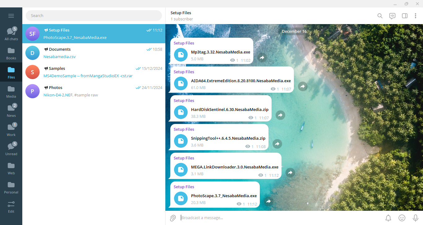The width and height of the screenshot is (423, 225).
Task: Open the three-dot more options menu
Action: [x=416, y=16]
